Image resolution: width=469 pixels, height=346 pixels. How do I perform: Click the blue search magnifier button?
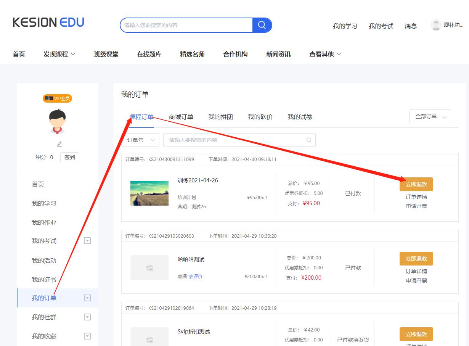pyautogui.click(x=262, y=25)
